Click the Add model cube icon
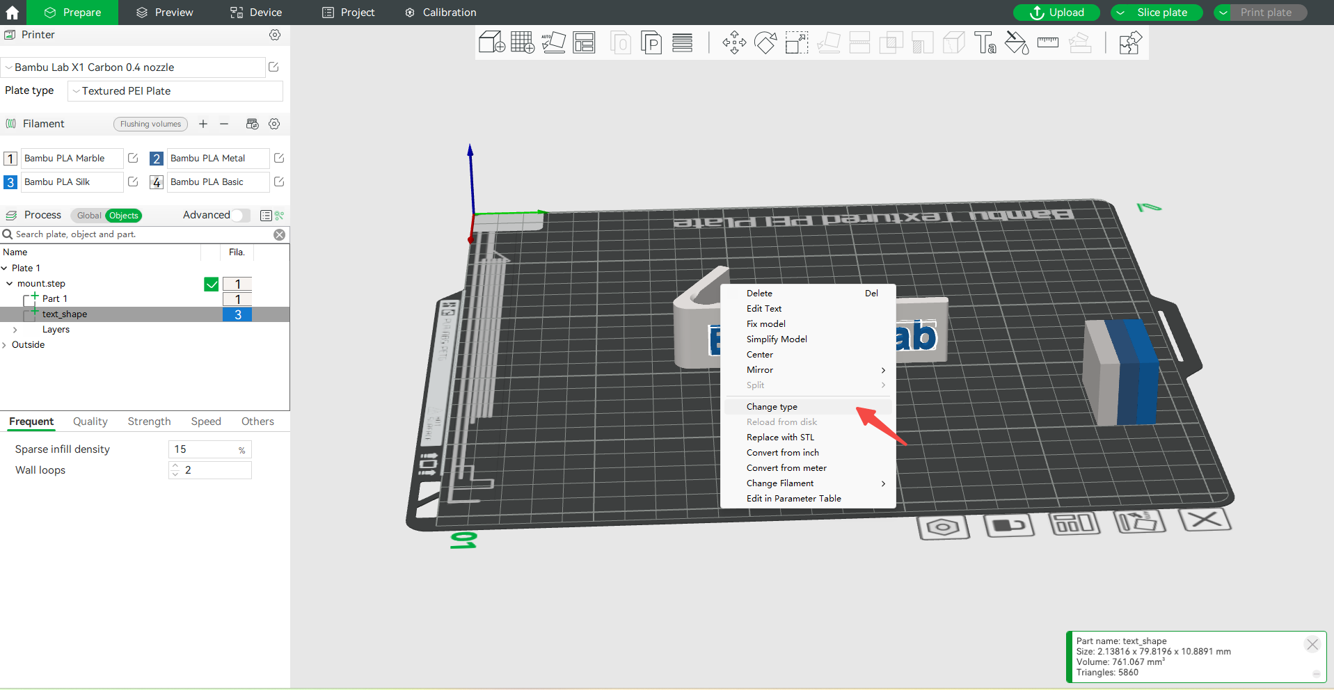Viewport: 1334px width, 690px height. point(492,42)
